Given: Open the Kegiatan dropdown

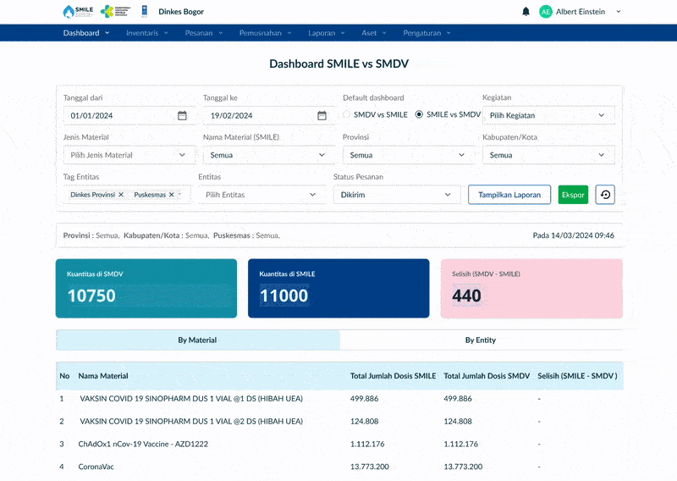Looking at the screenshot, I should (548, 115).
